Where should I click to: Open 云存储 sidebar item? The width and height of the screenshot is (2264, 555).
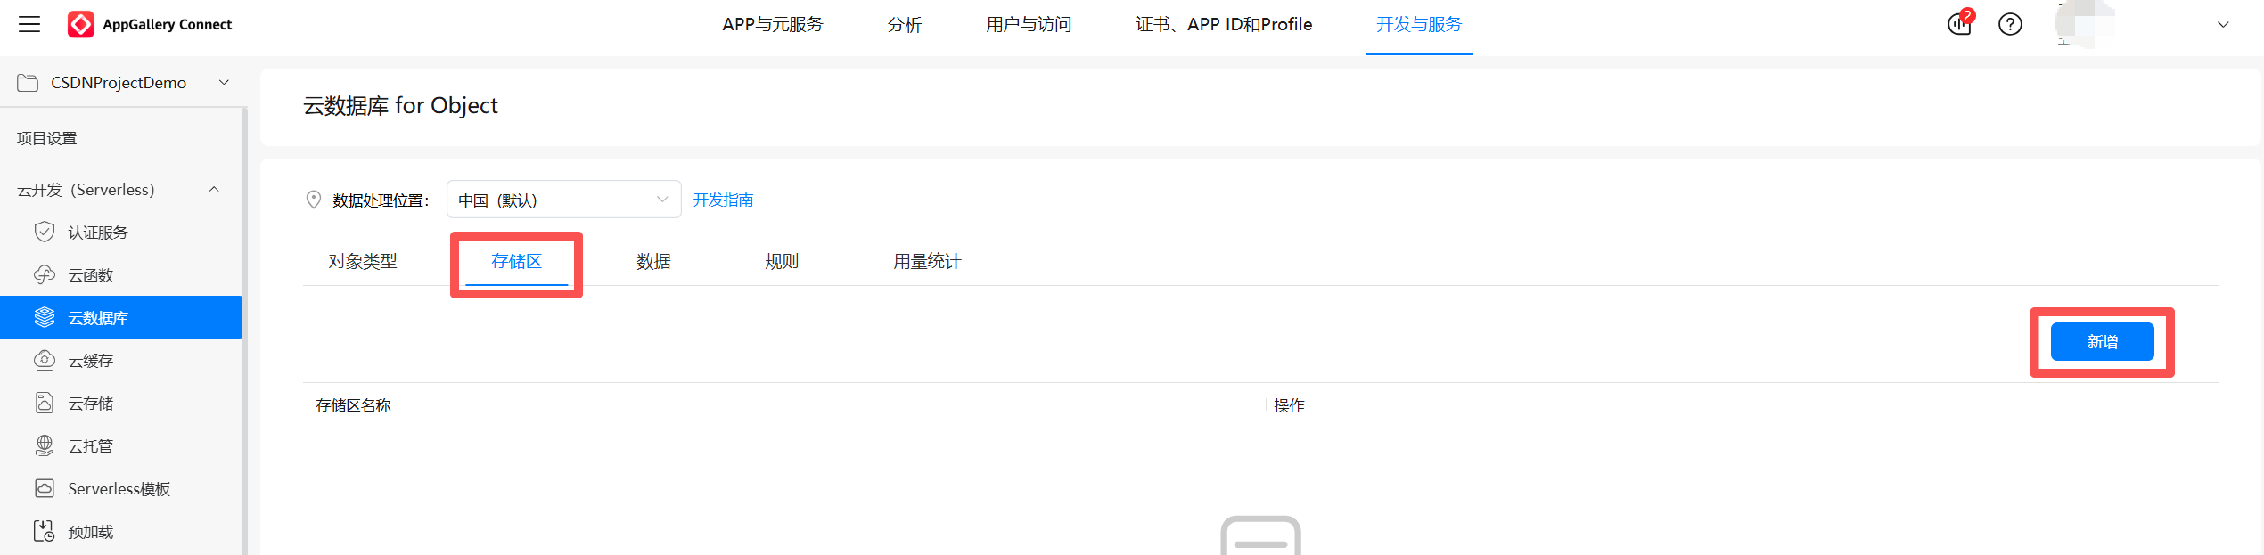120,404
